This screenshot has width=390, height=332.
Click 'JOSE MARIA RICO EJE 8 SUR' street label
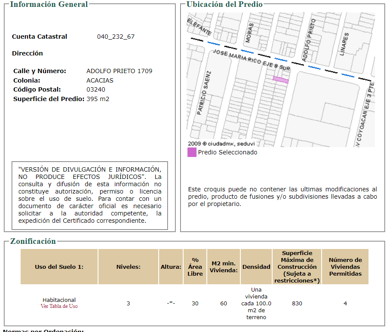[252, 60]
